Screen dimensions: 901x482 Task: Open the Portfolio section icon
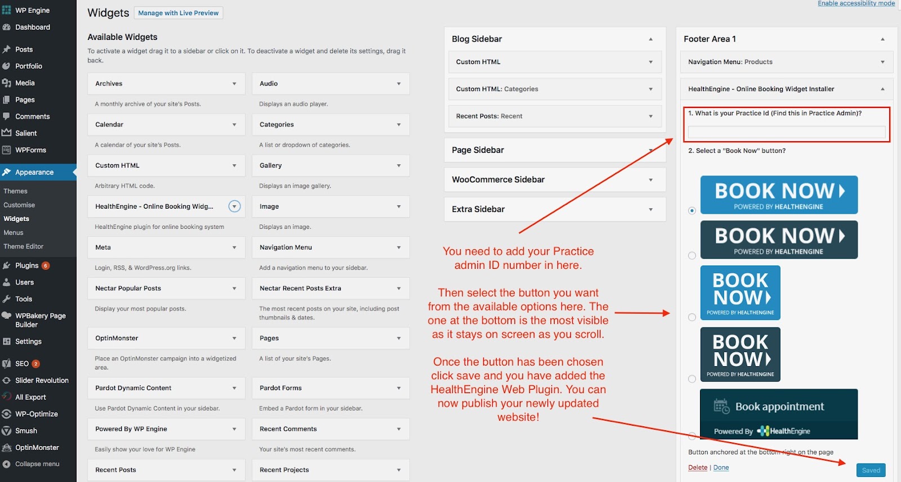[7, 66]
